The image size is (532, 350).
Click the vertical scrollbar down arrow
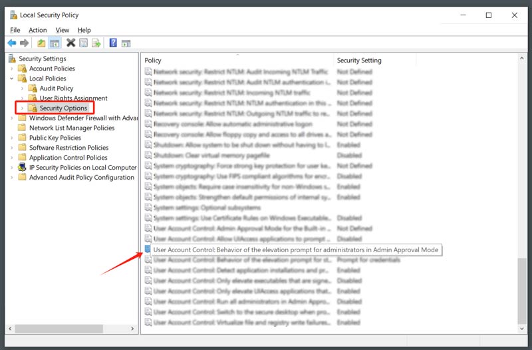(521, 329)
